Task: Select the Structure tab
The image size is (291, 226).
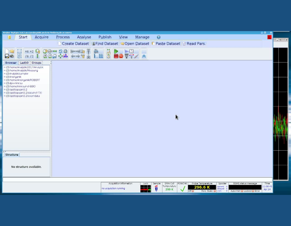Action: (12, 155)
